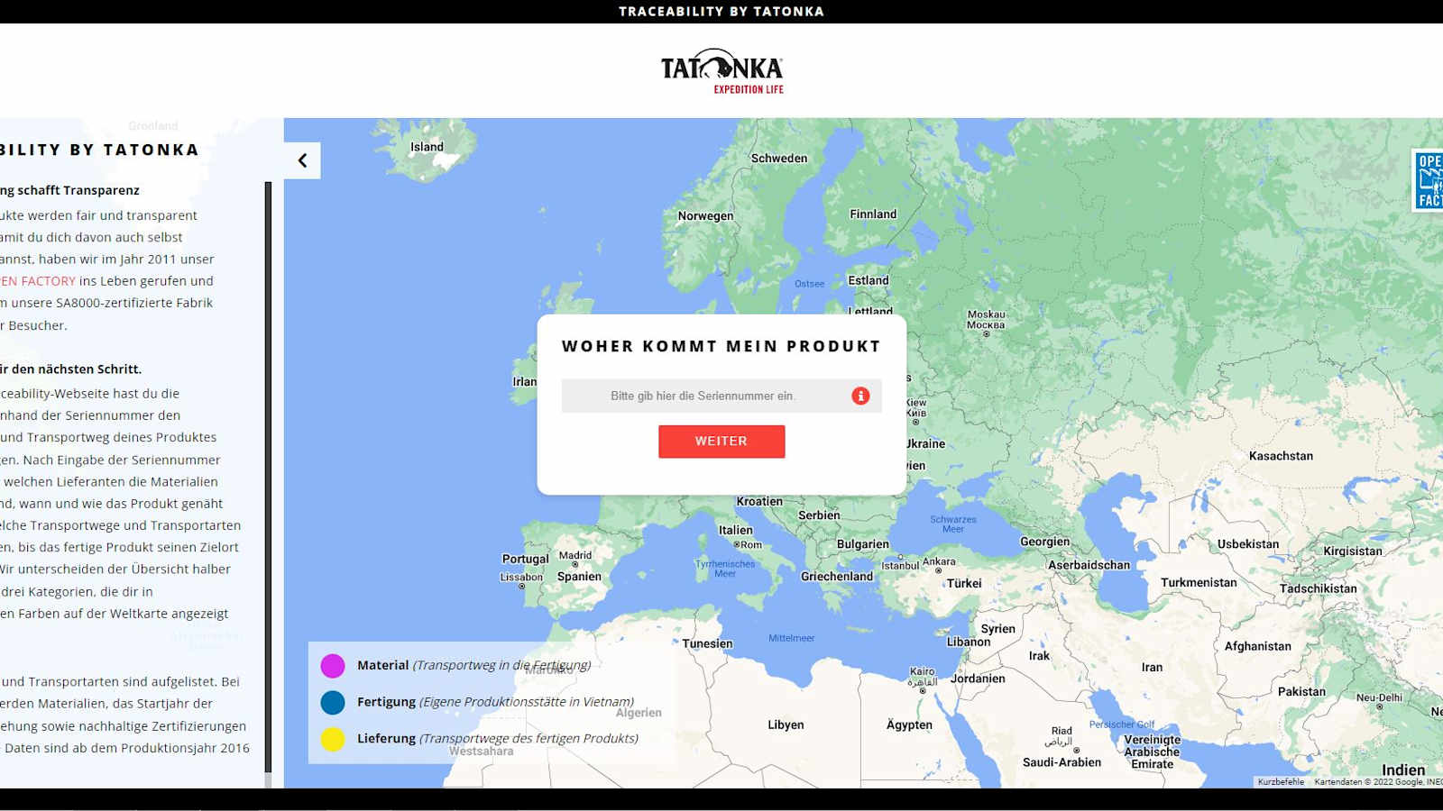Click the Italien label on the map
This screenshot has width=1443, height=811.
point(735,531)
